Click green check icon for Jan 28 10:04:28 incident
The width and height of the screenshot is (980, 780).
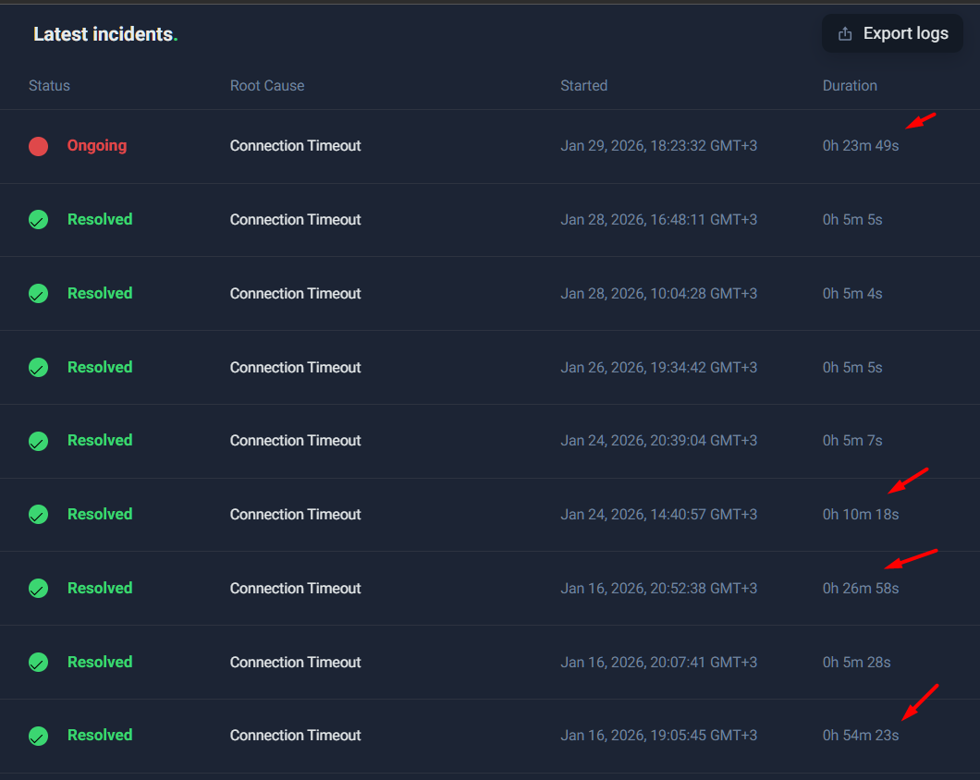coord(38,294)
